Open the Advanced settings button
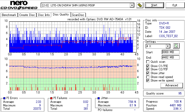Image resolution: width=185 pixels, height=112 pixels. [x=172, y=85]
